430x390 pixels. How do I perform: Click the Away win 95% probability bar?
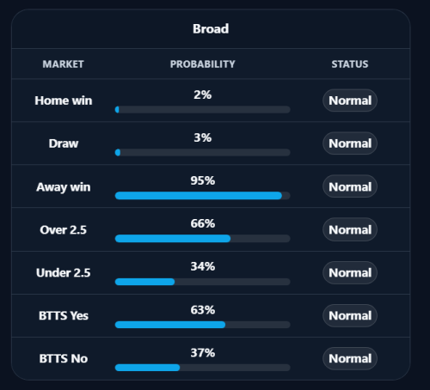(203, 196)
